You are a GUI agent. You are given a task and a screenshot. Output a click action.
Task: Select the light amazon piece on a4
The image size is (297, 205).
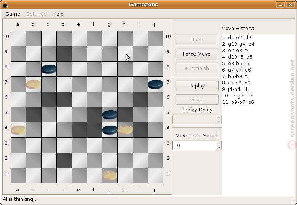click(x=18, y=130)
